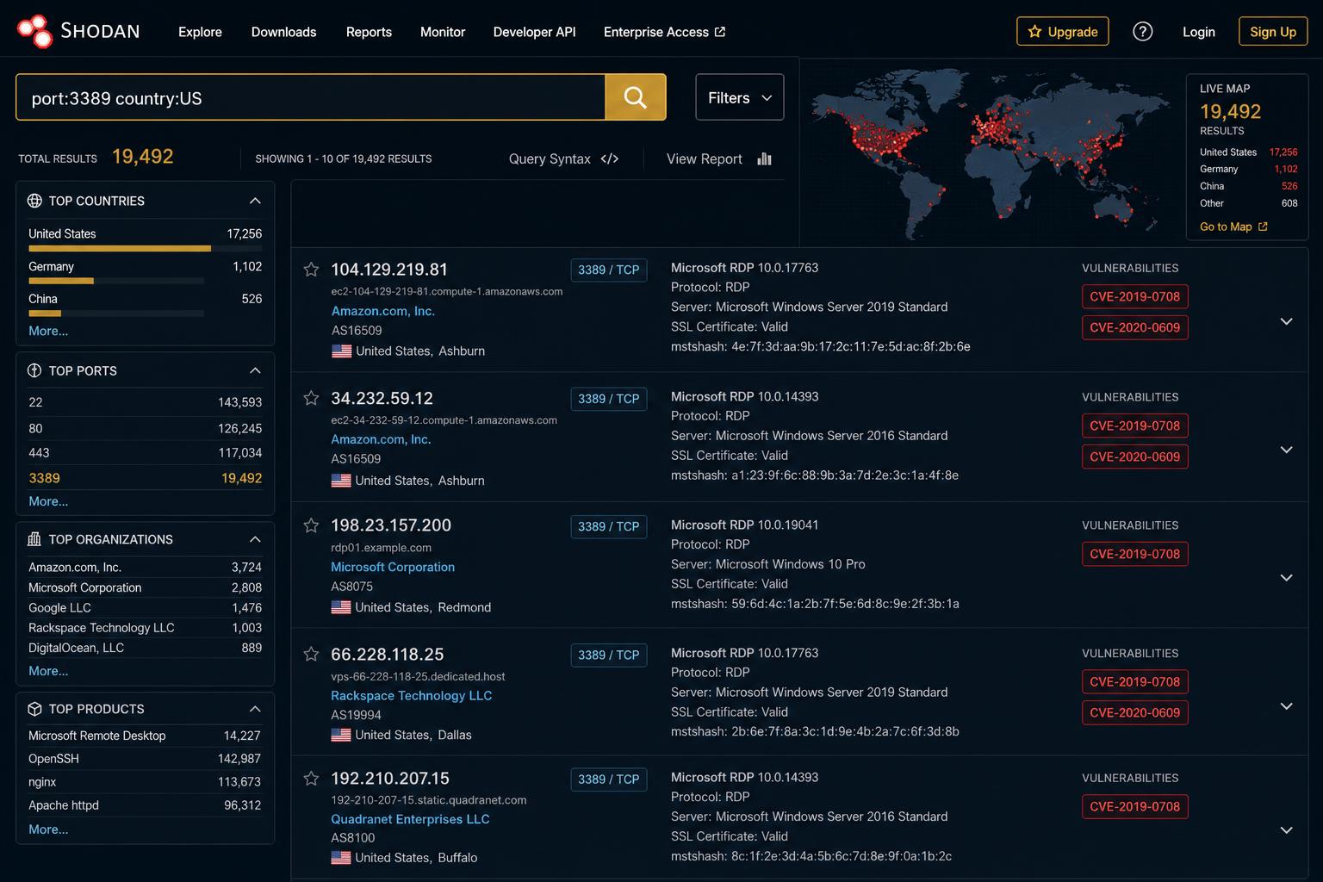
Task: Click the magnifier search button
Action: tap(636, 97)
